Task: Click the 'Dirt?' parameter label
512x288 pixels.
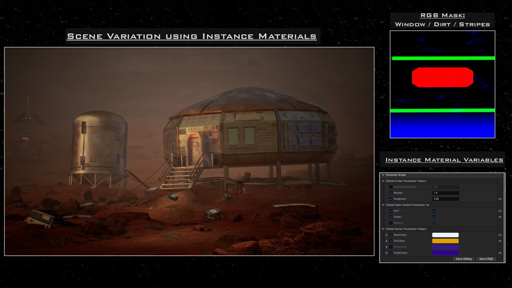Action: pos(397,211)
